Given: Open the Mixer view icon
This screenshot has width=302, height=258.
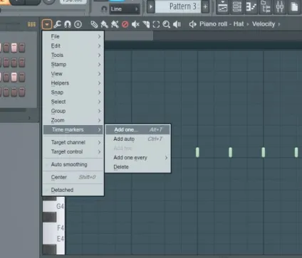Looking at the screenshot, I should (x=280, y=6).
